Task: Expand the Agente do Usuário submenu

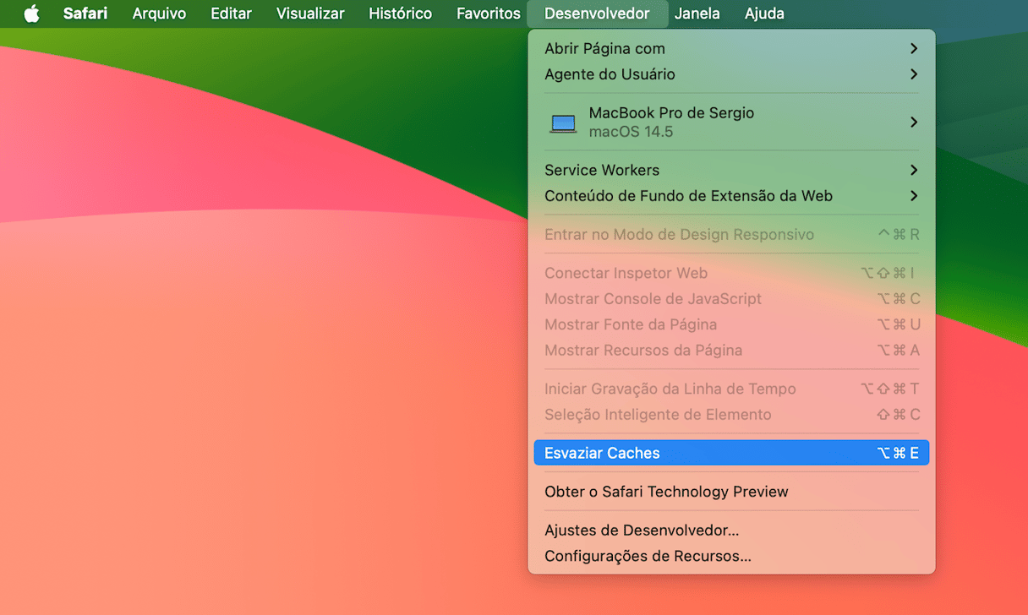Action: point(731,74)
